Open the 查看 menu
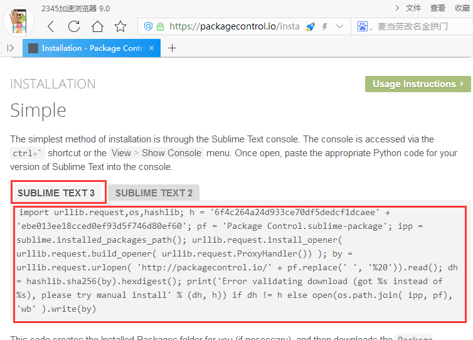 click(438, 8)
